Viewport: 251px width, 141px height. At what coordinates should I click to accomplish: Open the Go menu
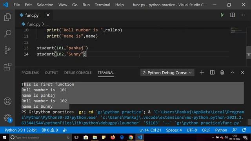pos(75,5)
